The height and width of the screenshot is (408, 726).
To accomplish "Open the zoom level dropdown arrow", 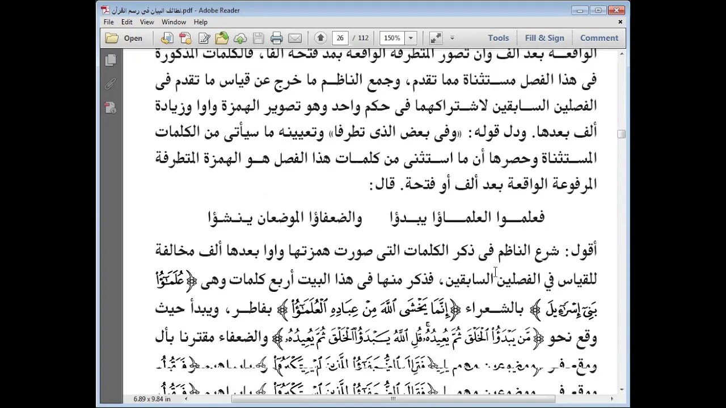I will pyautogui.click(x=411, y=38).
